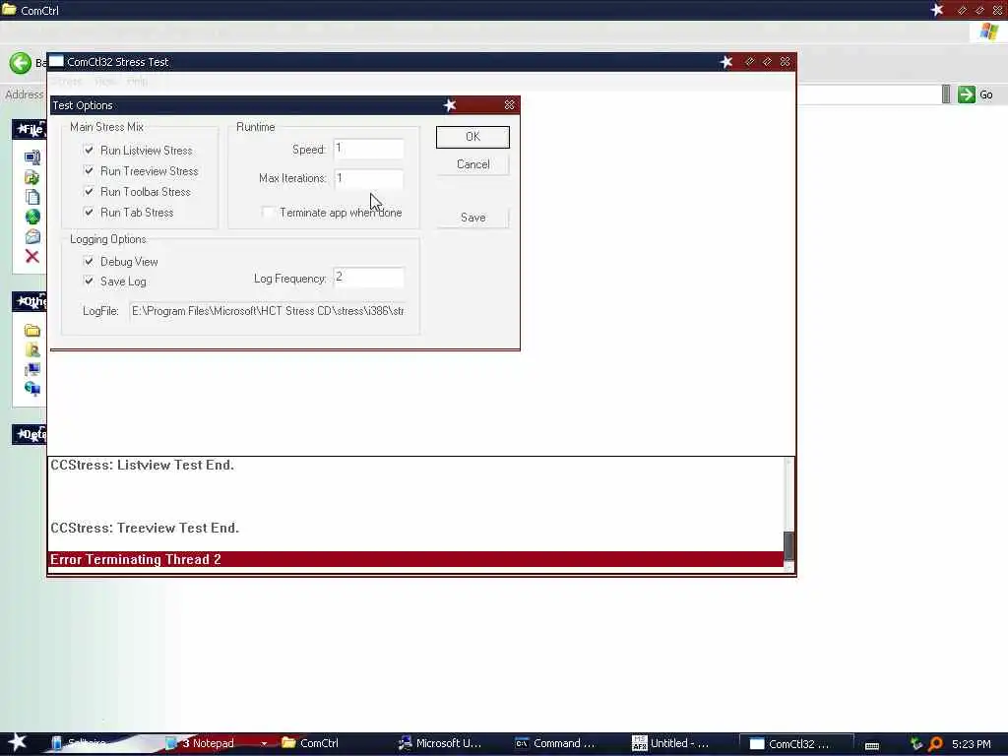Click the red X Delete file icon
1008x756 pixels.
click(32, 257)
